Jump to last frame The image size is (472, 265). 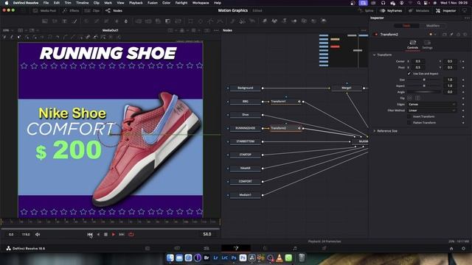pos(122,234)
